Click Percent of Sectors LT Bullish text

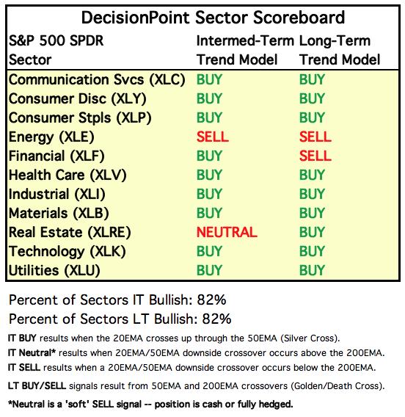[120, 319]
